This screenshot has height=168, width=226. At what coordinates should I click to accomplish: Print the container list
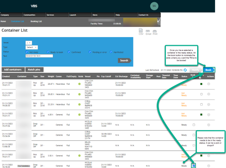click(155, 31)
